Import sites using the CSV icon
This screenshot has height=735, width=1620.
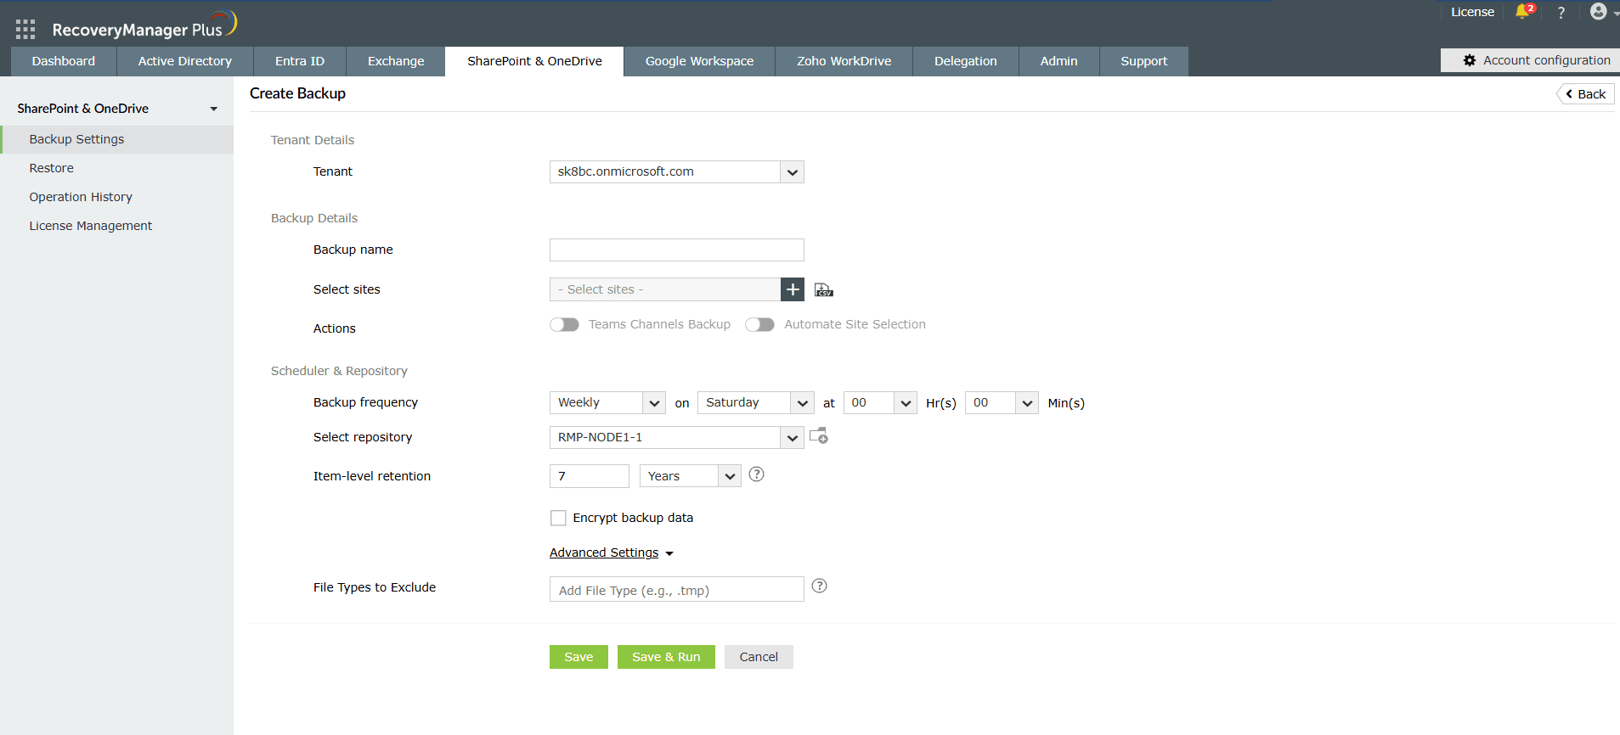pyautogui.click(x=823, y=290)
